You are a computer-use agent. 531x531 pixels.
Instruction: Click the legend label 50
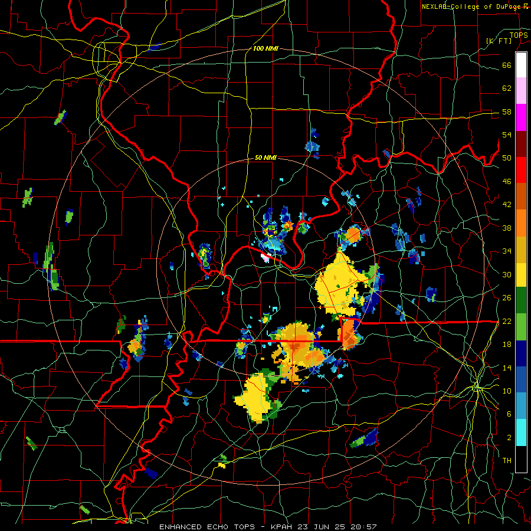tap(507, 158)
